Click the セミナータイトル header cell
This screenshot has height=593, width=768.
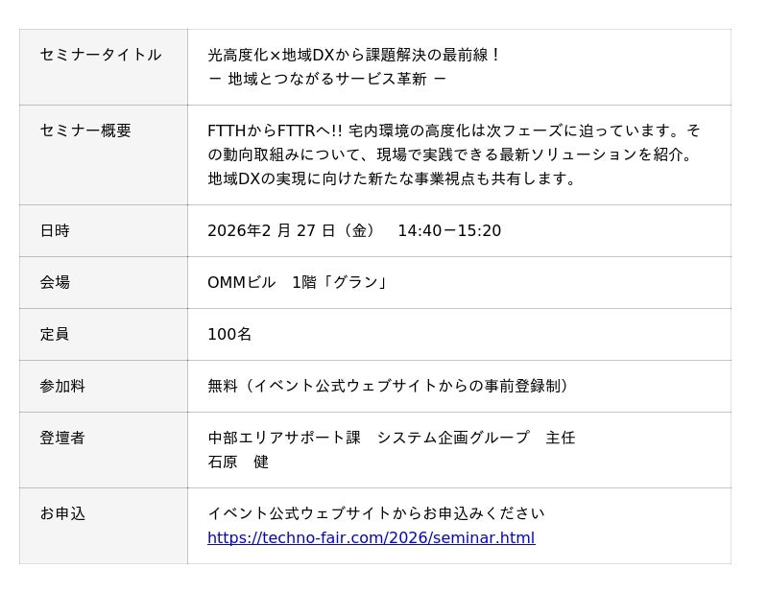point(101,55)
